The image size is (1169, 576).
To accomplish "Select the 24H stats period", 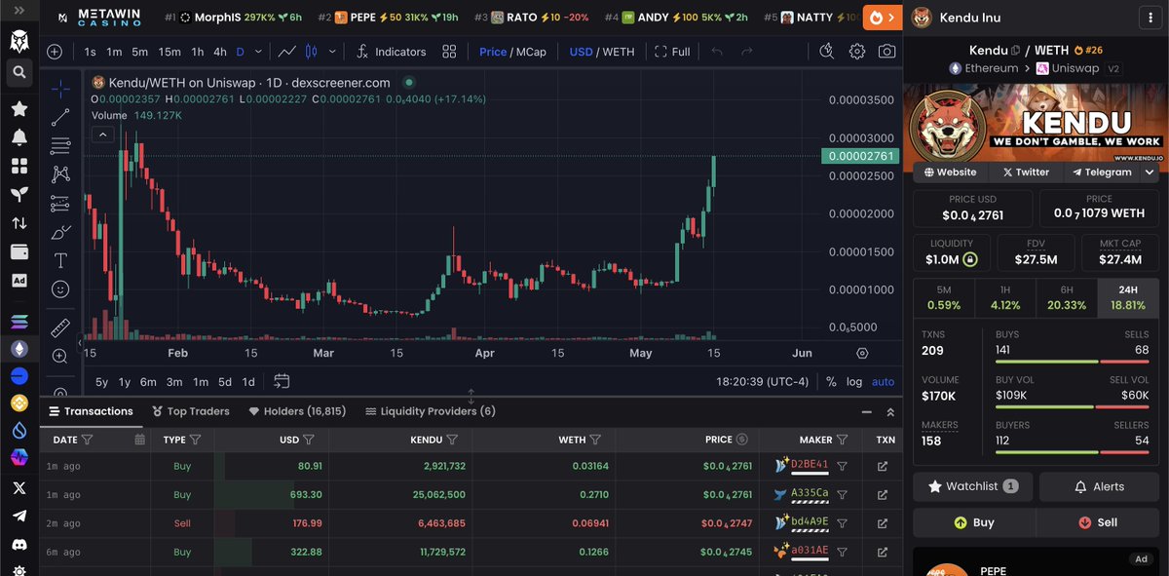I will pos(1128,297).
